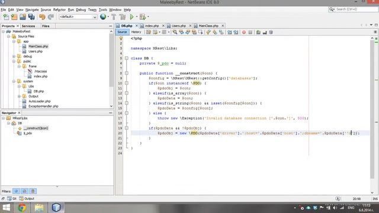Open the File menu
379x213 pixels.
tap(4, 9)
